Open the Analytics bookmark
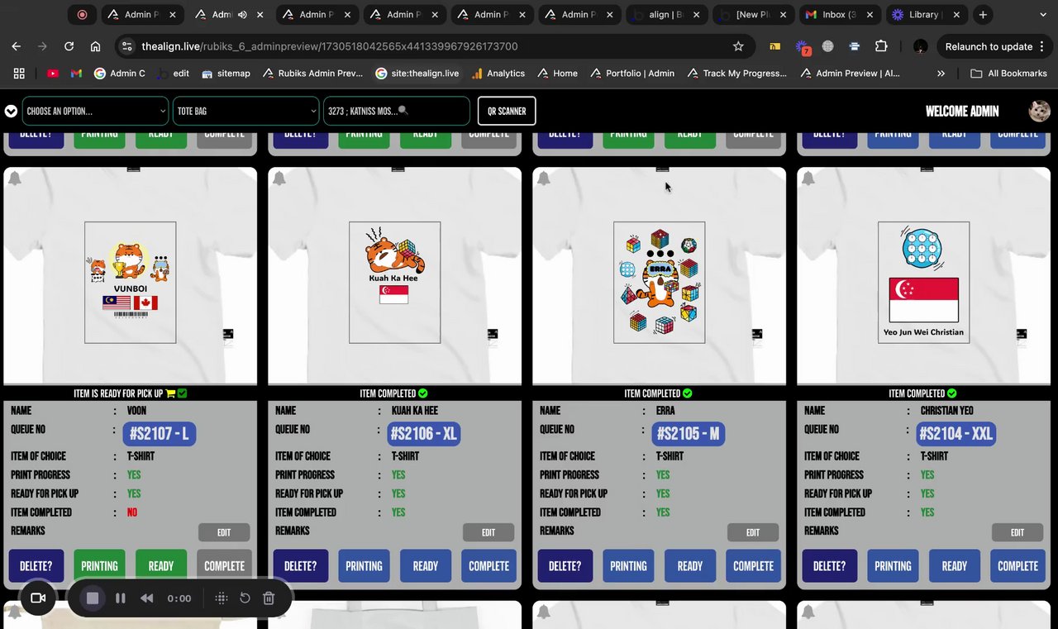 pyautogui.click(x=498, y=73)
